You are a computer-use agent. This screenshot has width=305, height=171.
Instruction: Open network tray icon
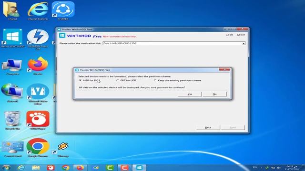(x=273, y=168)
